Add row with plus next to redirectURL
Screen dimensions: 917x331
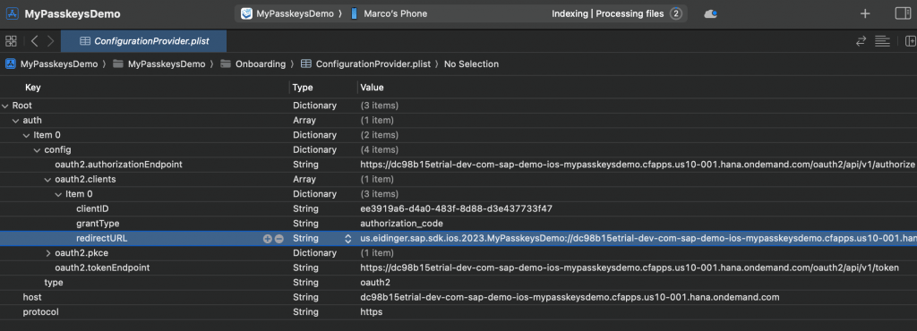[267, 238]
